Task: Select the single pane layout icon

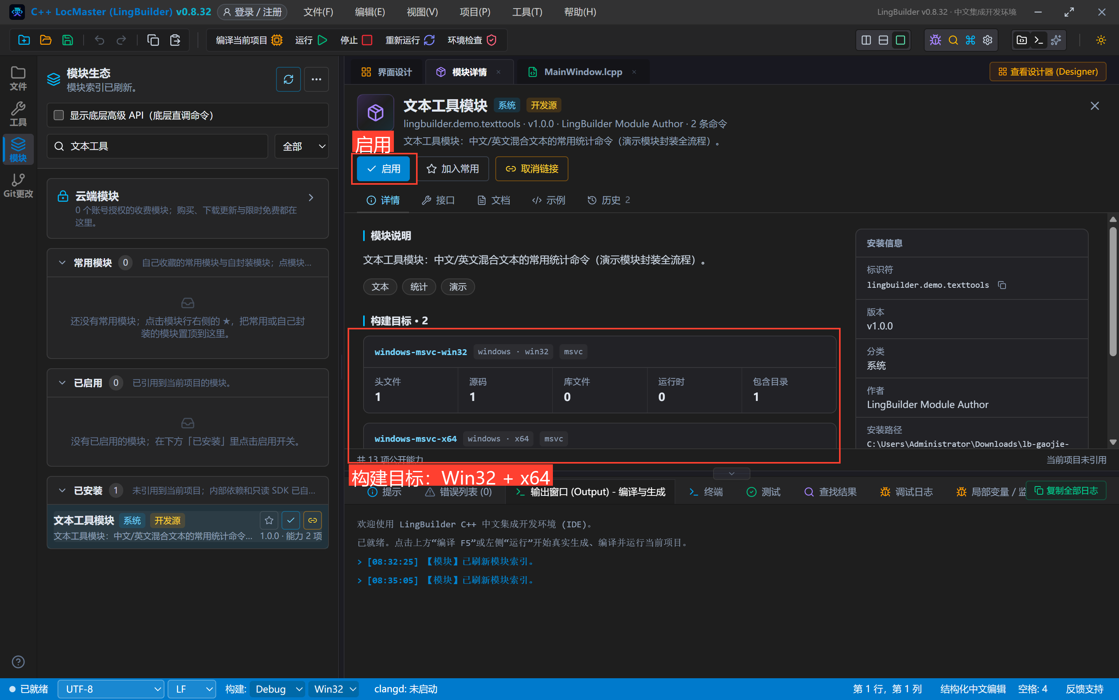Action: [x=900, y=40]
